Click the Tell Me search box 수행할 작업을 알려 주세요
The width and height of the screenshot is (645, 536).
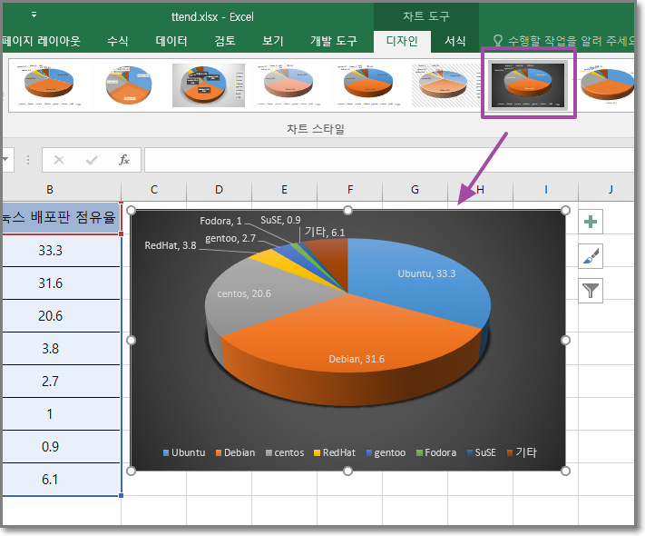pyautogui.click(x=565, y=41)
